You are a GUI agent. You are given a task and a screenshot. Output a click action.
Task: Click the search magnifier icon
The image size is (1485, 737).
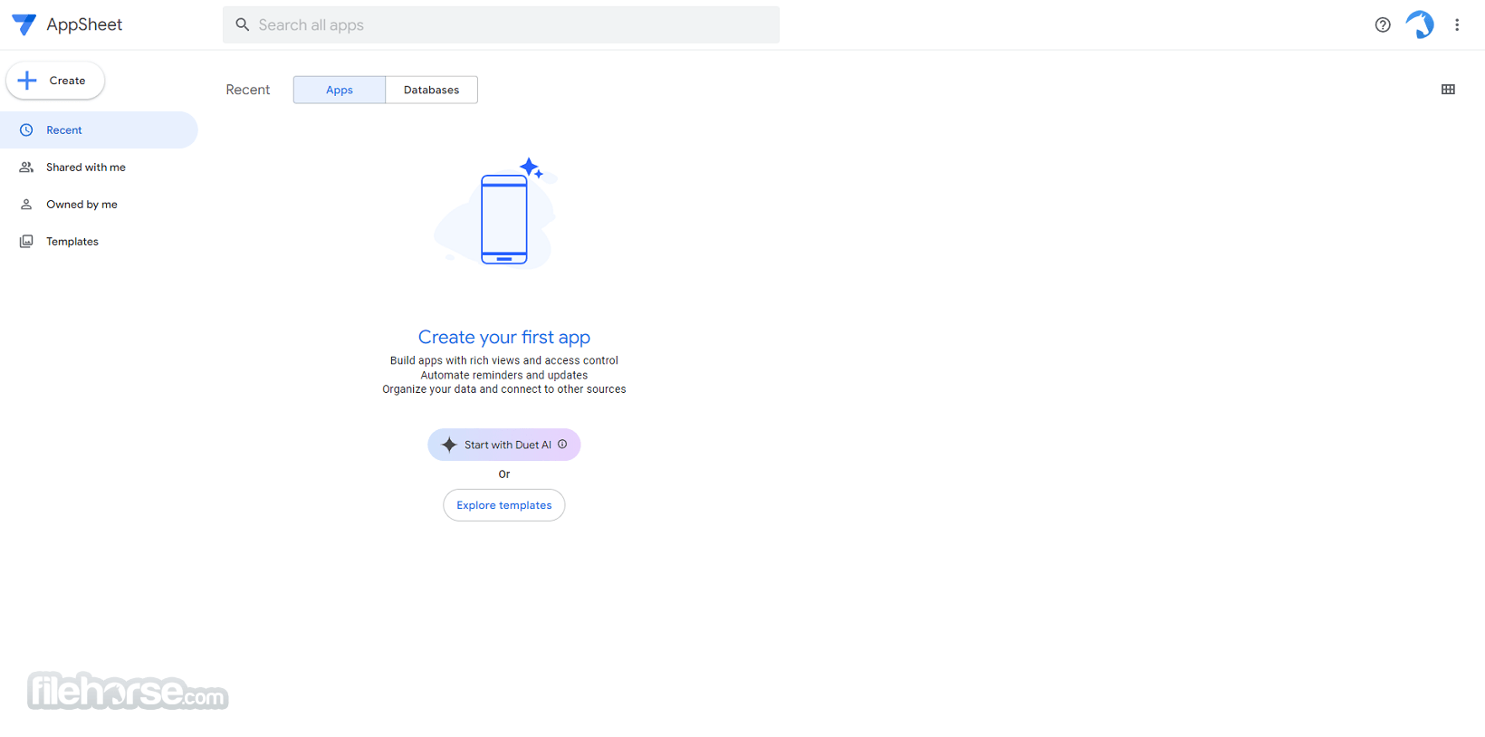[243, 25]
